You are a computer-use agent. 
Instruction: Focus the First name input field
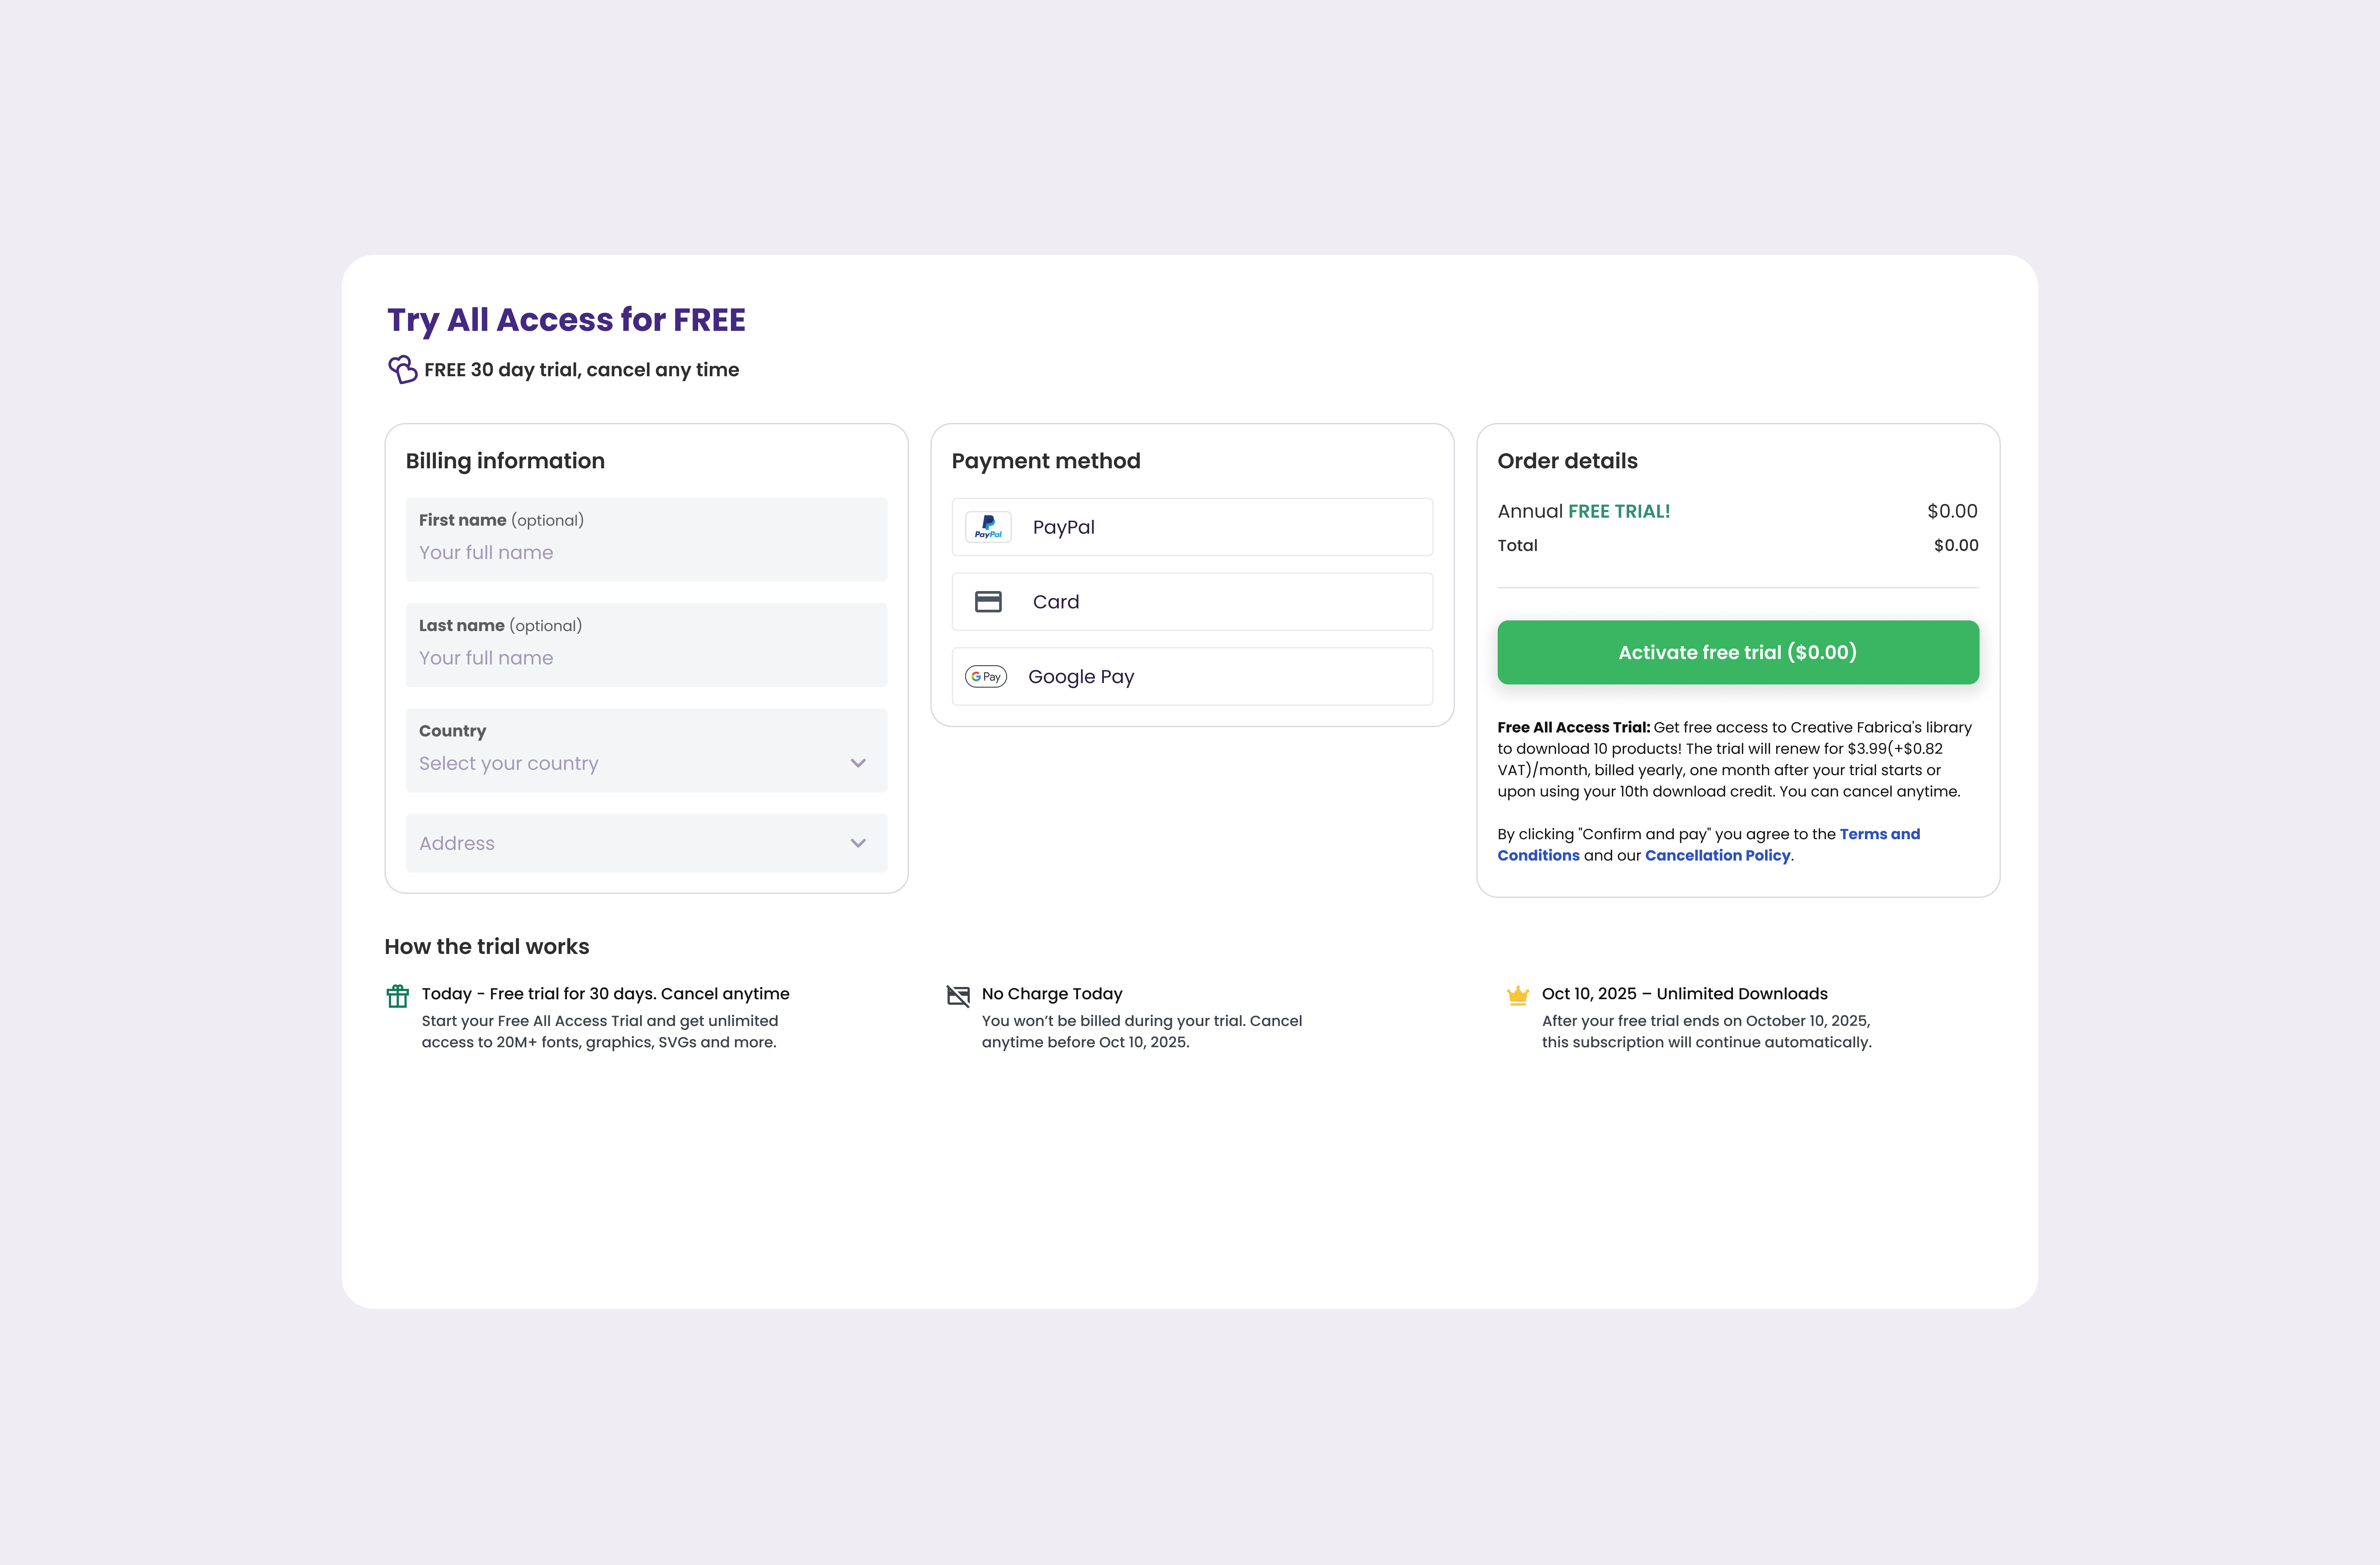click(x=646, y=553)
